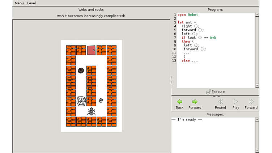
Task: Open the Level menu
Action: (31, 3)
